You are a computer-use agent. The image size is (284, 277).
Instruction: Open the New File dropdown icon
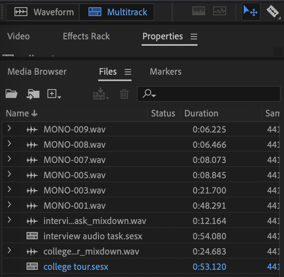54,94
